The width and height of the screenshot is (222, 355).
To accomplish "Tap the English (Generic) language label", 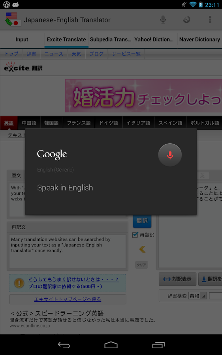I will click(x=55, y=170).
